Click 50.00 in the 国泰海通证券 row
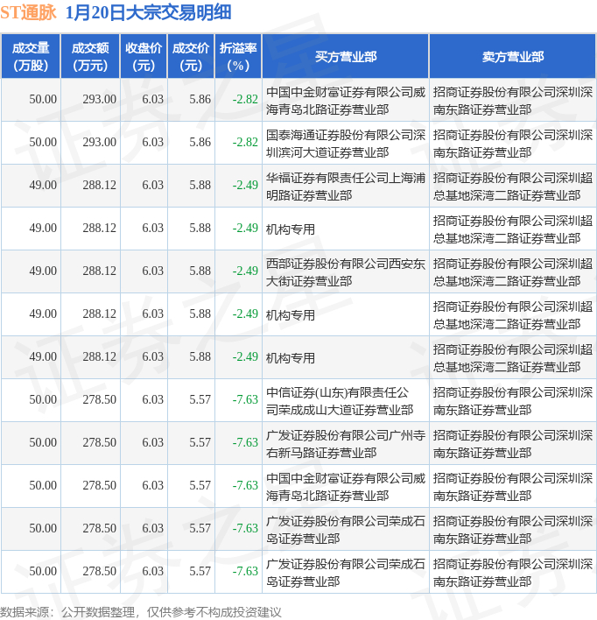 coord(43,143)
